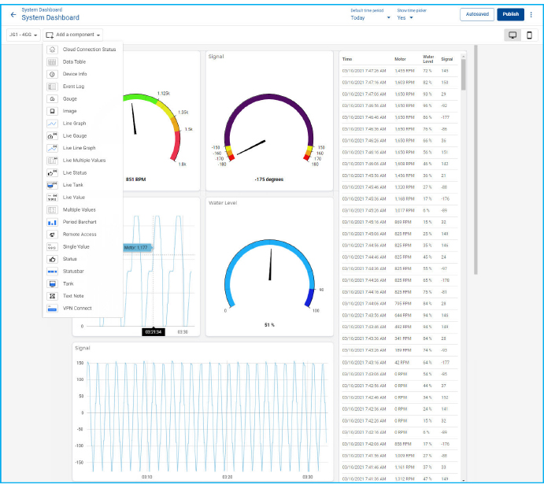Click the Multiple Values icon
This screenshot has width=544, height=488.
tap(52, 210)
